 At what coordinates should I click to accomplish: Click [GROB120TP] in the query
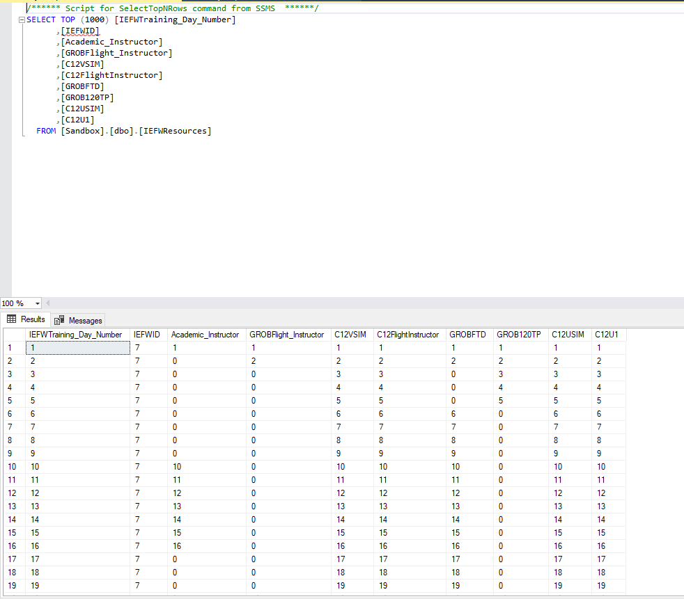(x=87, y=97)
